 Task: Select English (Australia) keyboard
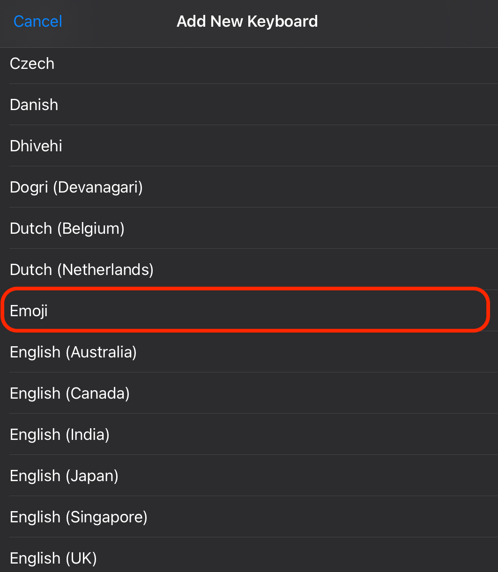point(73,352)
